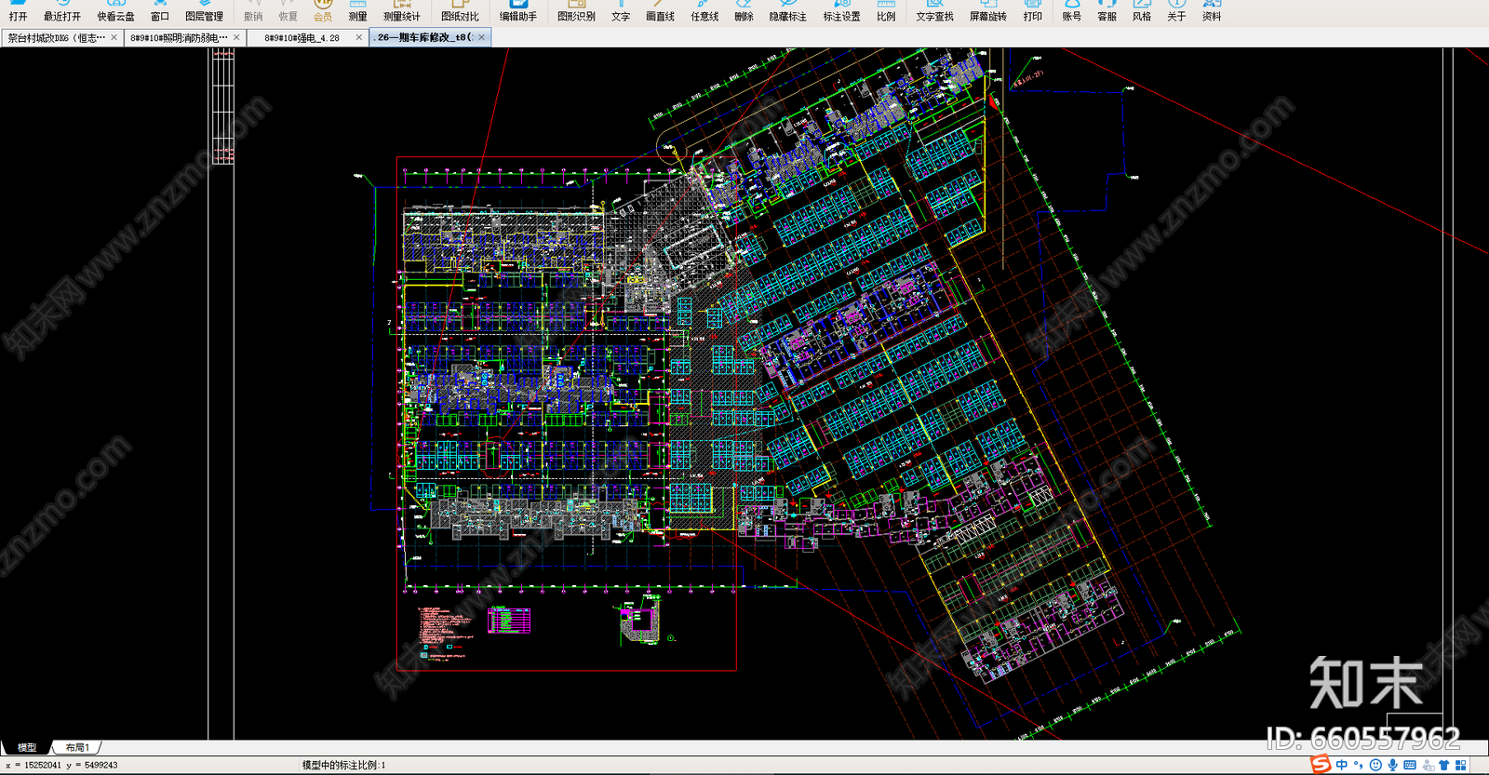Launch 图纸对比 drawing compare

pyautogui.click(x=460, y=11)
